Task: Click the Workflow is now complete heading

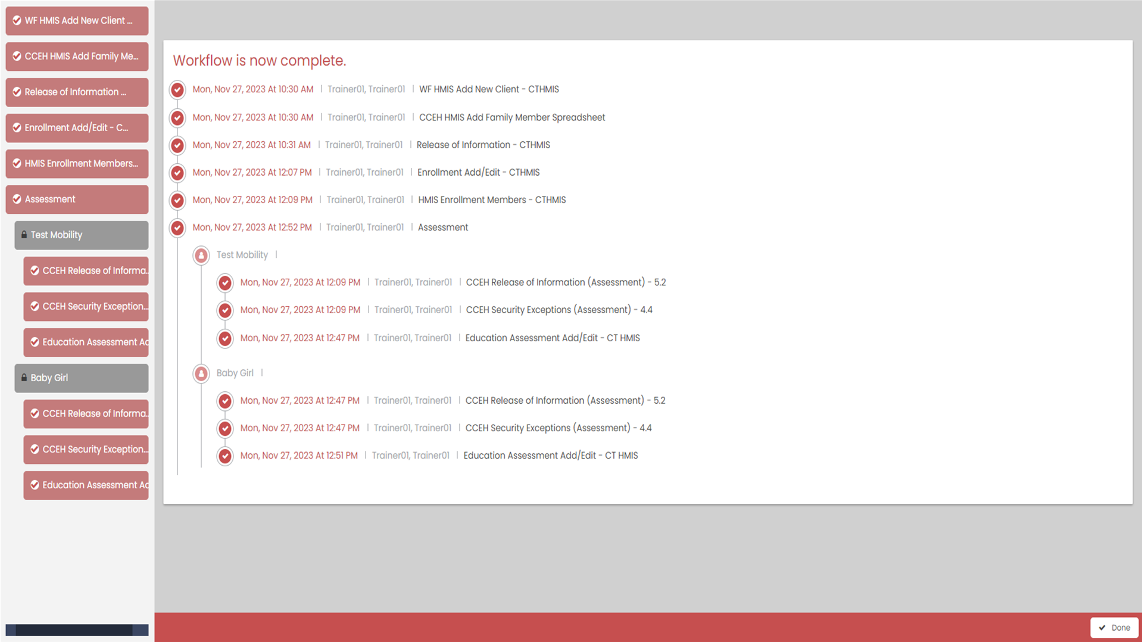Action: point(259,61)
